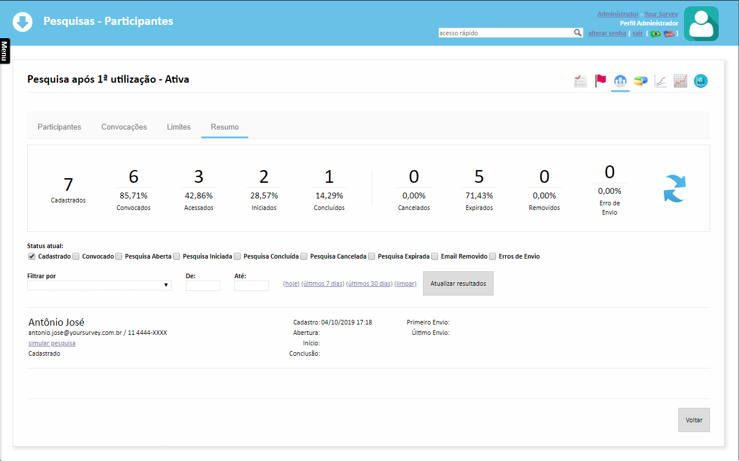Open the participants group icon
This screenshot has width=739, height=461.
click(620, 81)
